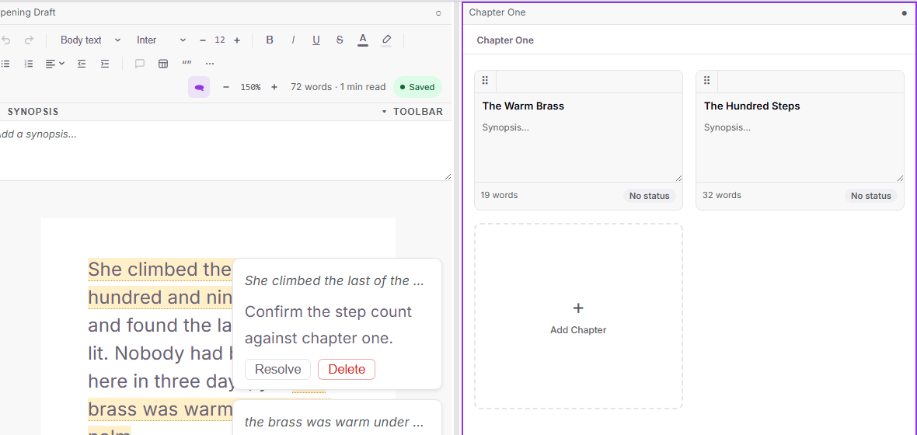Insert a block quote
Screen dimensions: 917x435
click(187, 64)
